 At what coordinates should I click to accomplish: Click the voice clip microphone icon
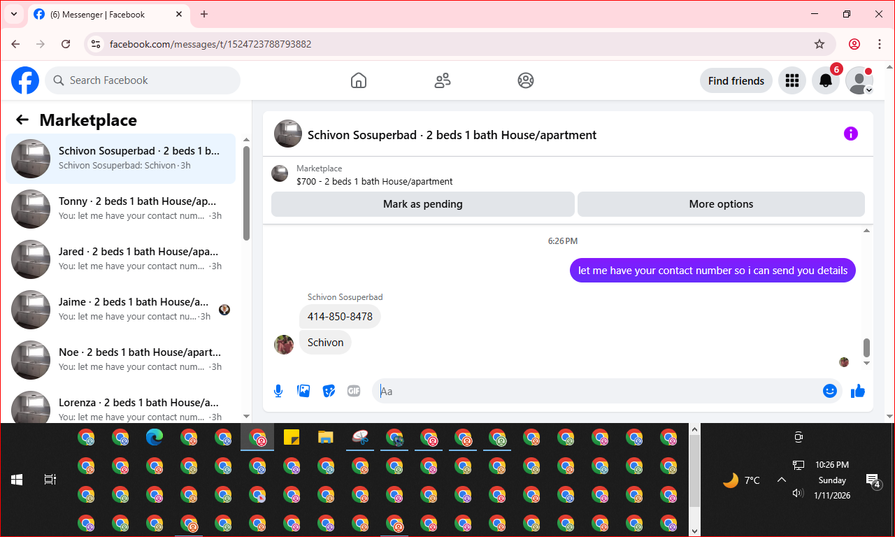(x=278, y=391)
